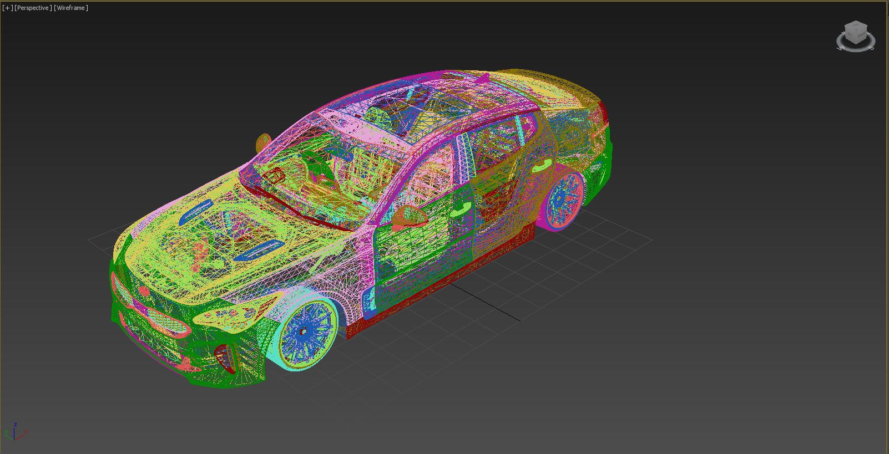Select the passenger-side mirror
The image size is (889, 454).
(263, 143)
